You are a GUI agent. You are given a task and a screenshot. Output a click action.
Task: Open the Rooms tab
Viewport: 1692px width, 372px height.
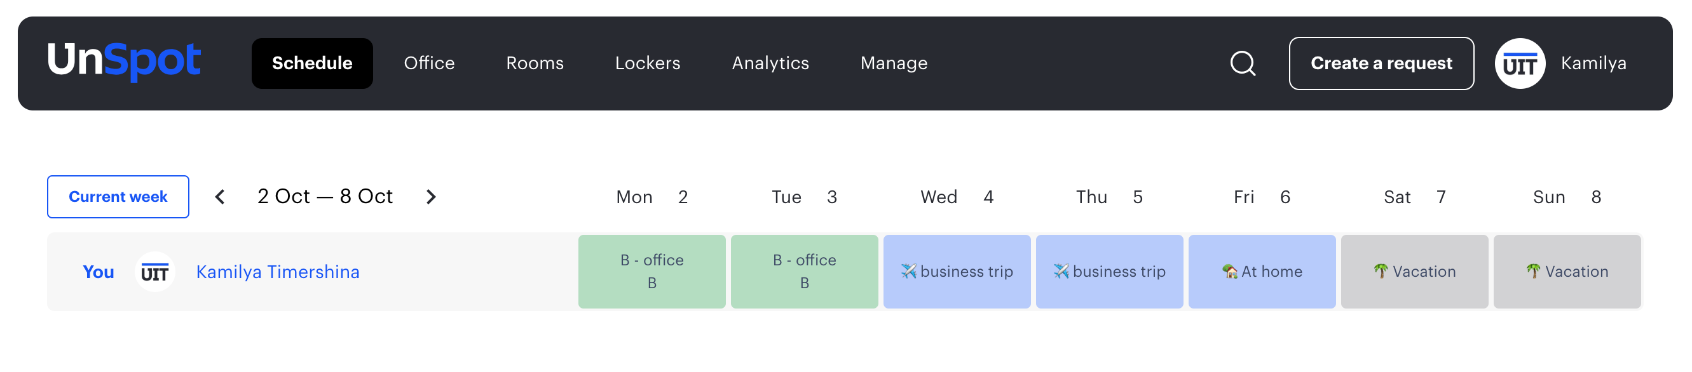[535, 63]
